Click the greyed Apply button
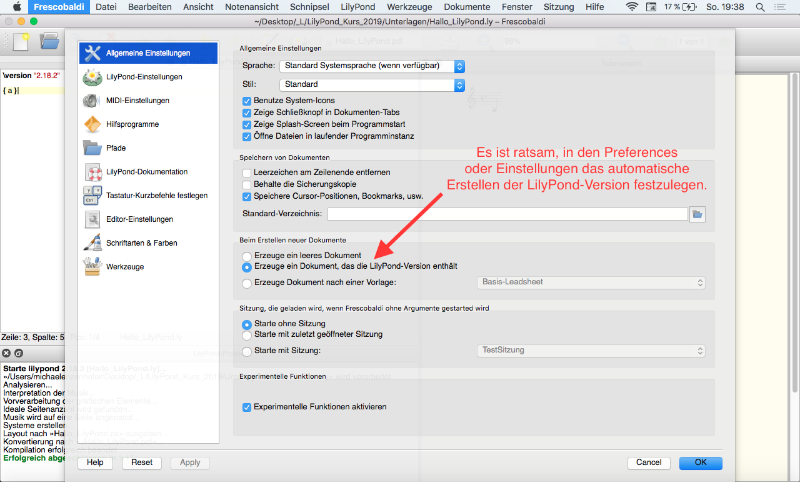Viewport: 800px width, 500px height. coord(190,462)
